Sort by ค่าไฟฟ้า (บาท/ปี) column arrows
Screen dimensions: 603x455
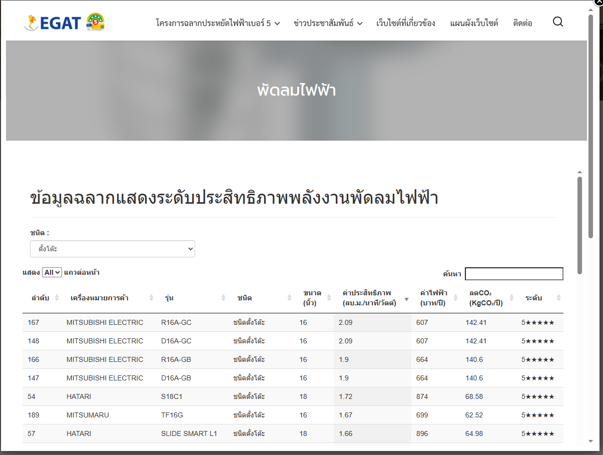coord(456,298)
